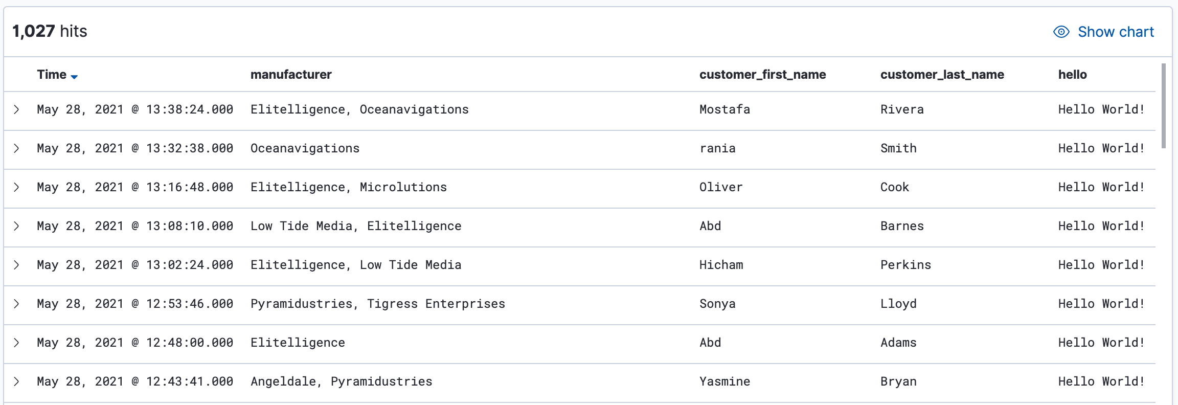
Task: Click Hello World! in the Adams row
Action: click(1101, 343)
